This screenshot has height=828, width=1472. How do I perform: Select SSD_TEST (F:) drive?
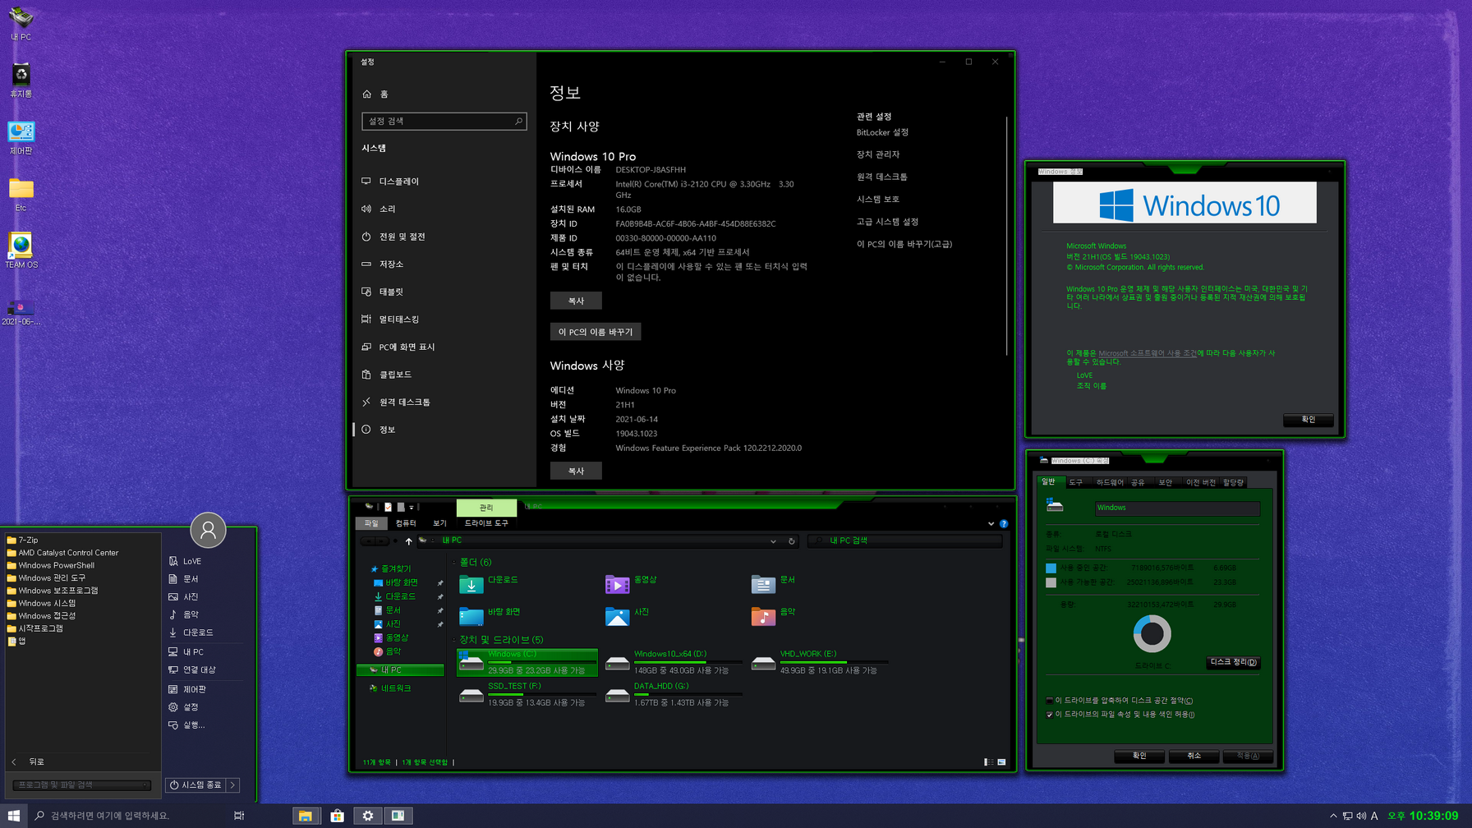pos(527,694)
